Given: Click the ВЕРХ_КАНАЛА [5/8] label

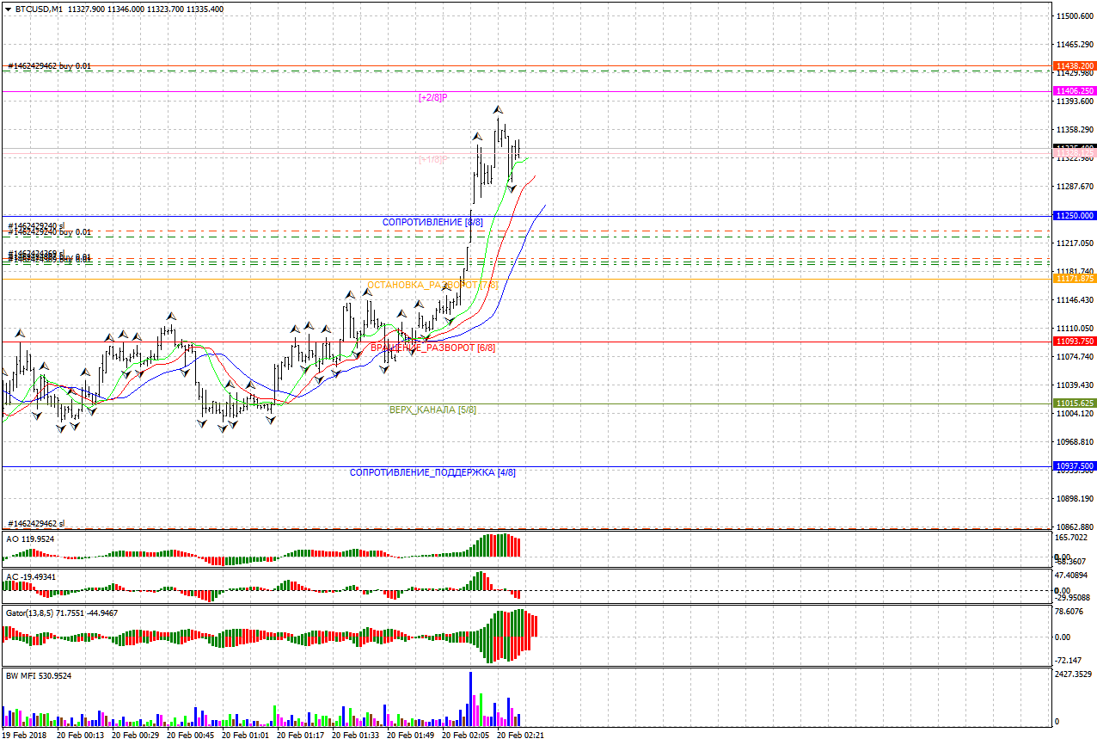Looking at the screenshot, I should [x=432, y=409].
